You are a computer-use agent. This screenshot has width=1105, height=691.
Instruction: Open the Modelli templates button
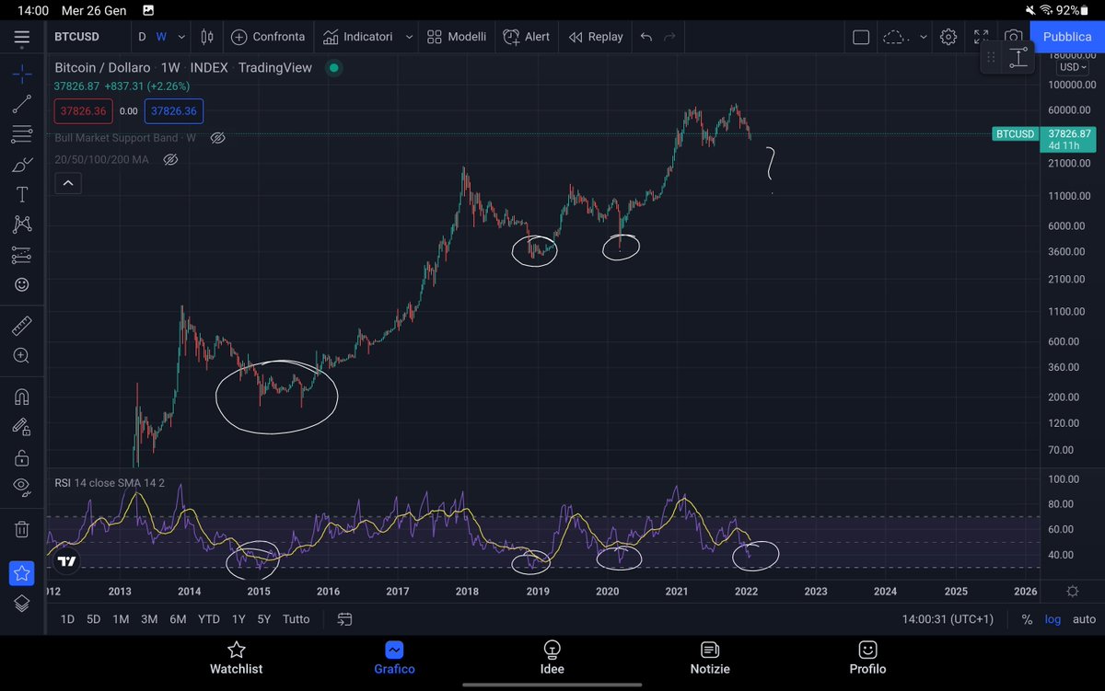tap(457, 37)
